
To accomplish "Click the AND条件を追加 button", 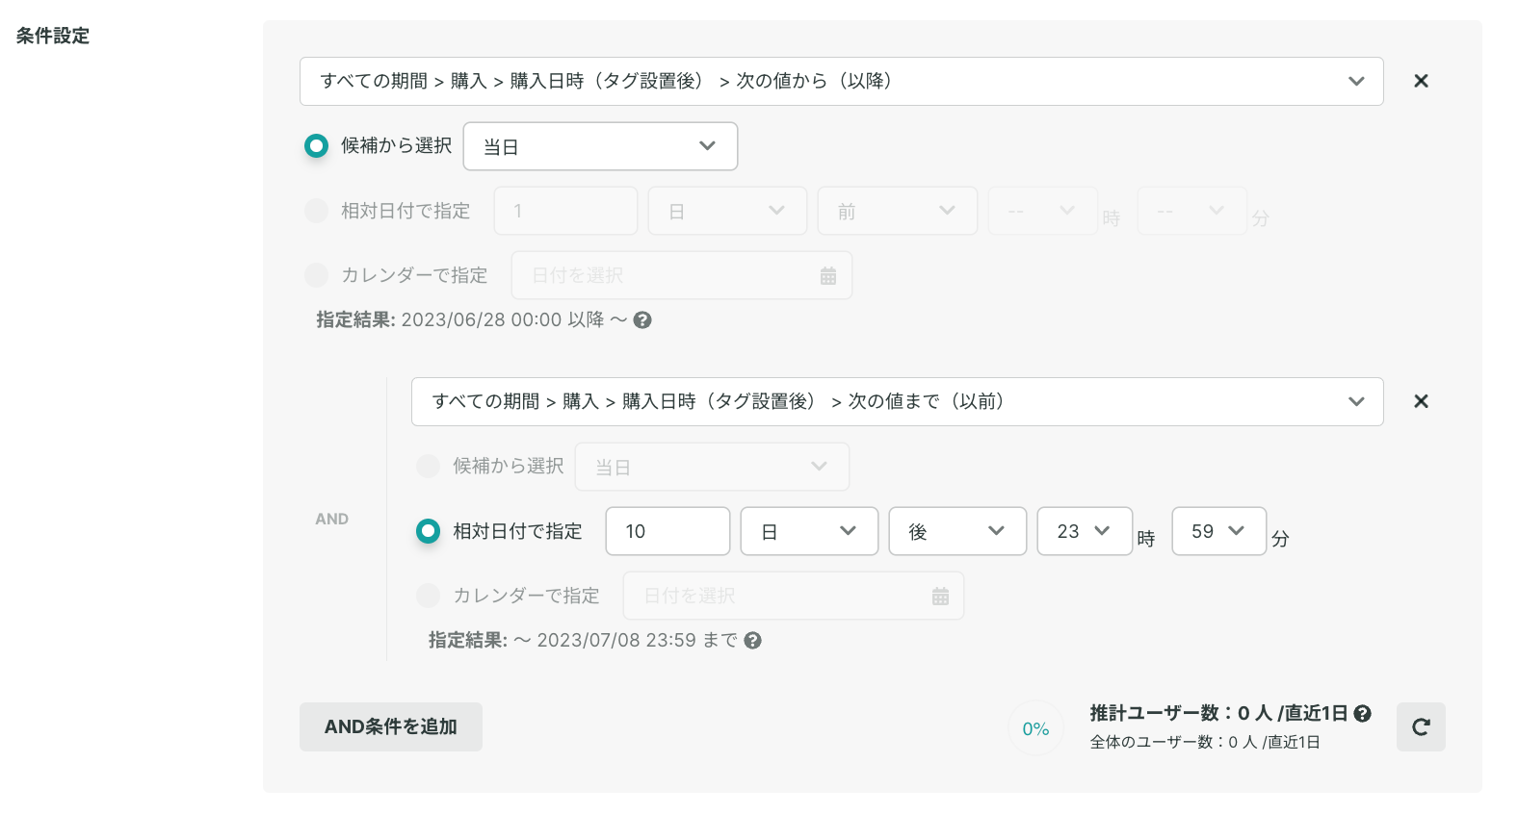I will point(391,726).
